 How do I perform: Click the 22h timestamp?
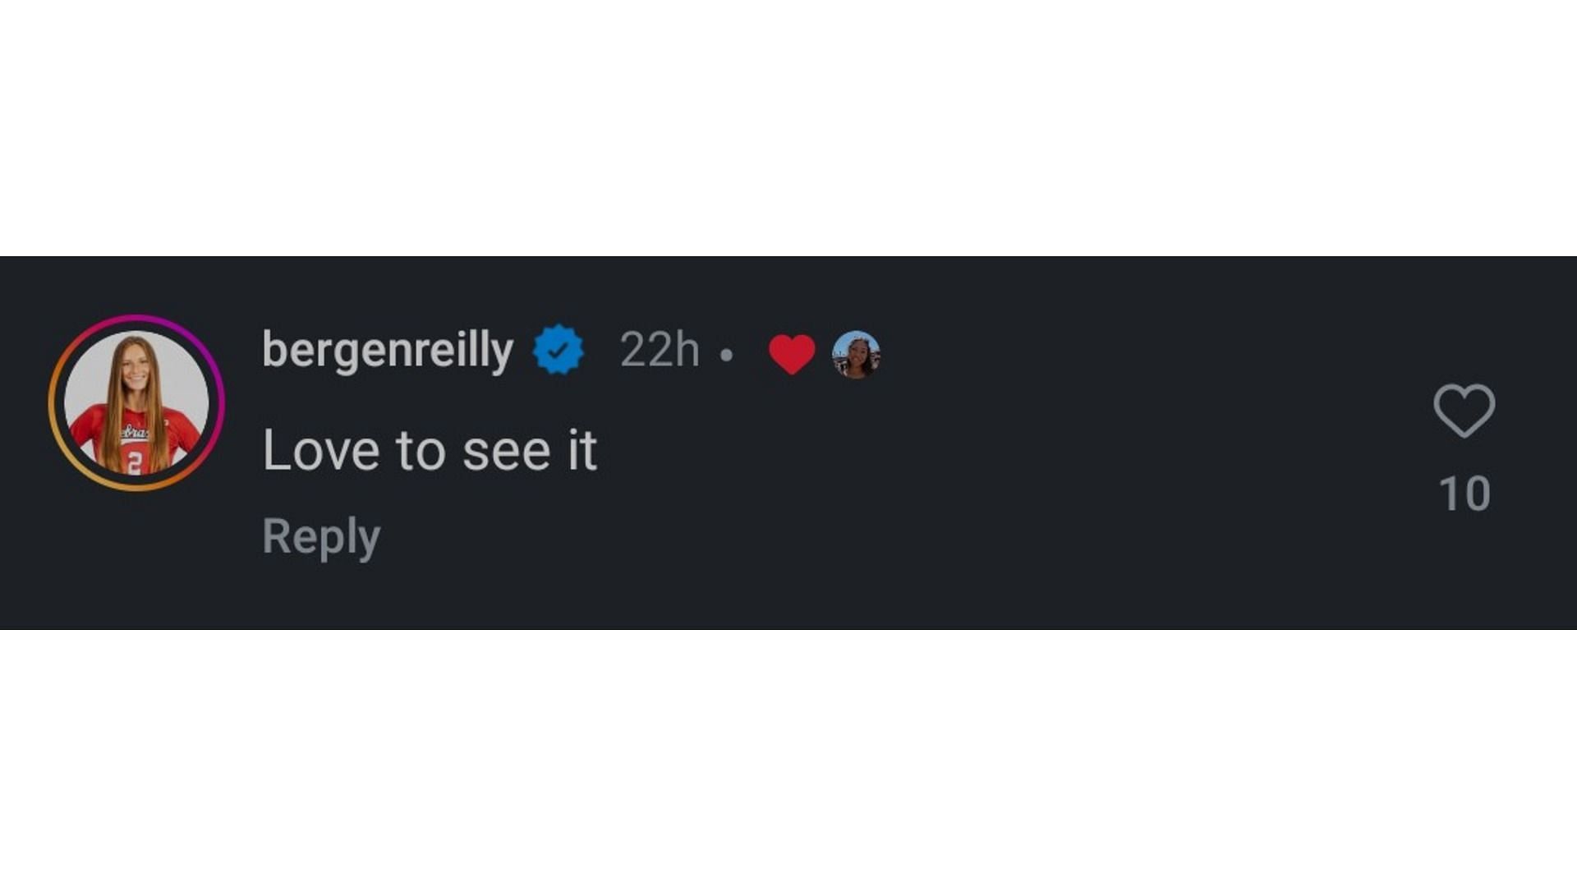[660, 350]
